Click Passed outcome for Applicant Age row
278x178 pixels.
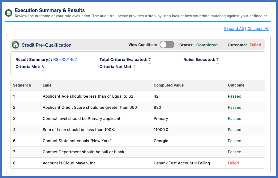[x=235, y=96]
